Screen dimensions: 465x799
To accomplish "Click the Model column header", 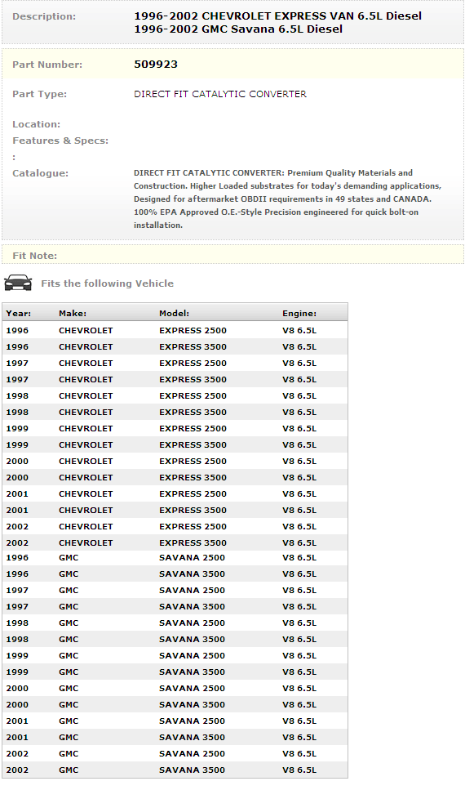I will (x=174, y=314).
